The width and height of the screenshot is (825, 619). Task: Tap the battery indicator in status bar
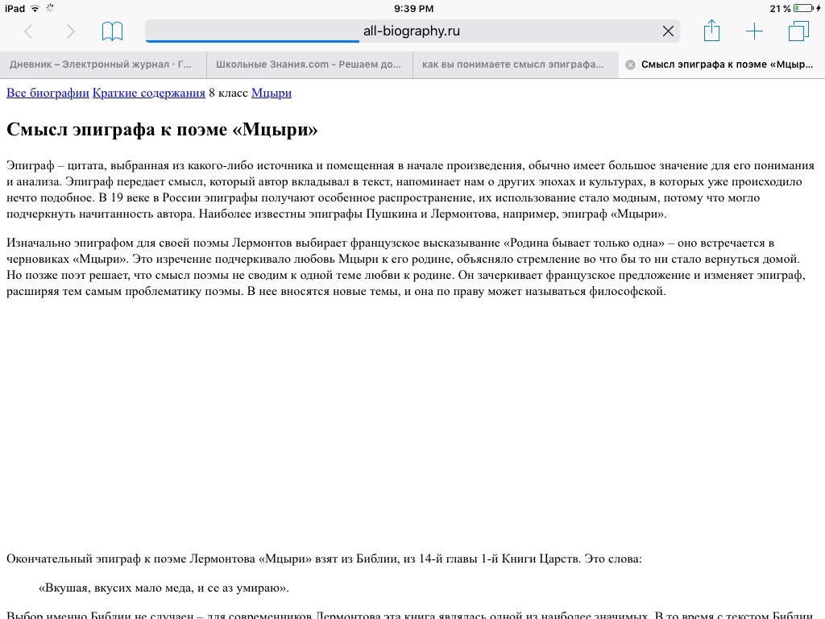pyautogui.click(x=804, y=8)
